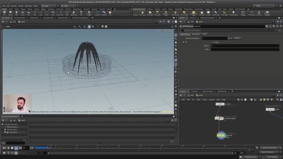Viewport: 283px width, 159px height.
Task: Open the No cam camera dropdown
Action: [x=168, y=31]
